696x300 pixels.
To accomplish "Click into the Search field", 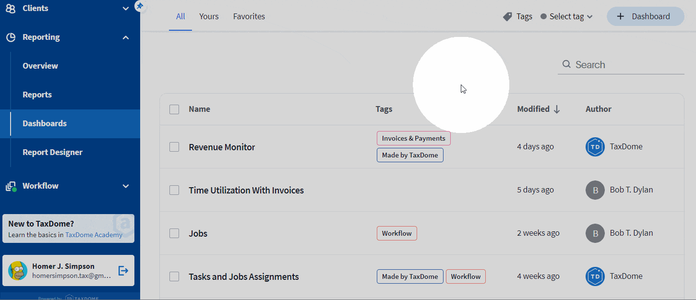I will pos(624,65).
